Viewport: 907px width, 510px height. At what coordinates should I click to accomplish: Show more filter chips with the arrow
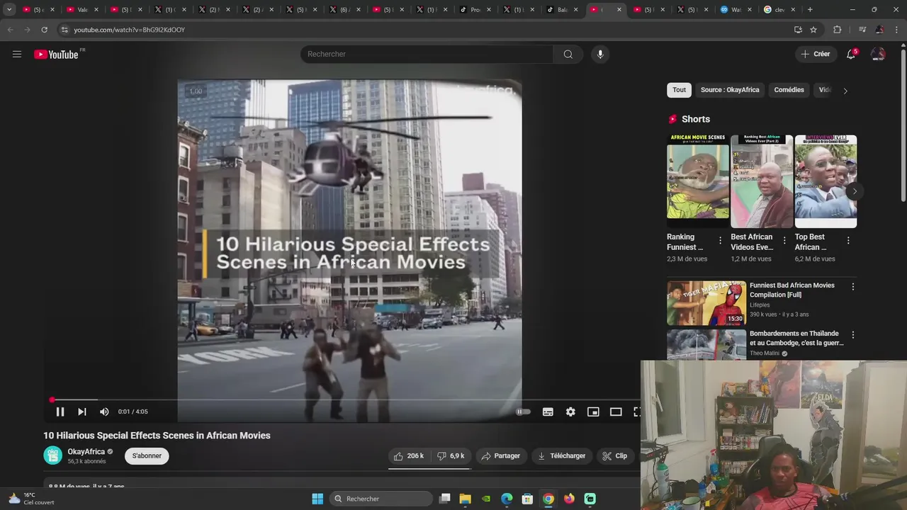pos(845,91)
